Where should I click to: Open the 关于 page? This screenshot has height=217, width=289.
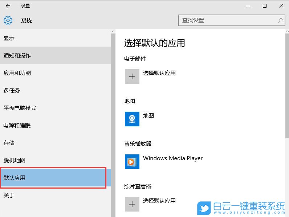coord(56,195)
